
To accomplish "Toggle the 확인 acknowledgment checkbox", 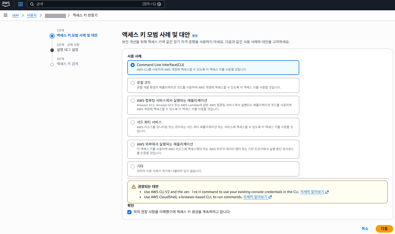I will tap(129, 212).
